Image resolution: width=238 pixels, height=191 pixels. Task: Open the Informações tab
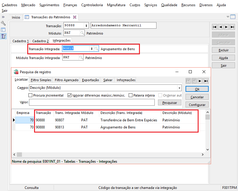point(126,80)
